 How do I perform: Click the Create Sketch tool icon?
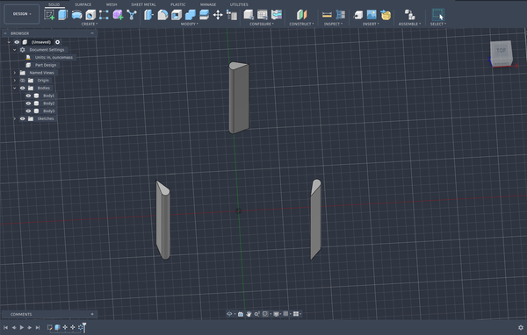(x=49, y=15)
